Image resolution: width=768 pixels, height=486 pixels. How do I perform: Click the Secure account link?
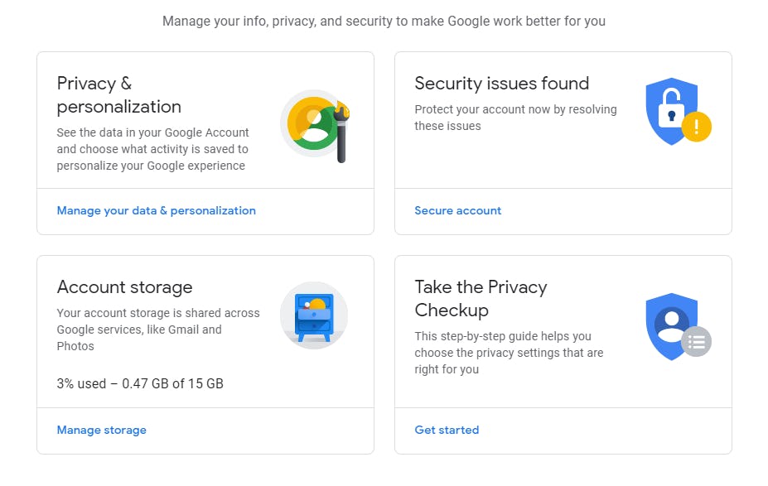pyautogui.click(x=457, y=211)
